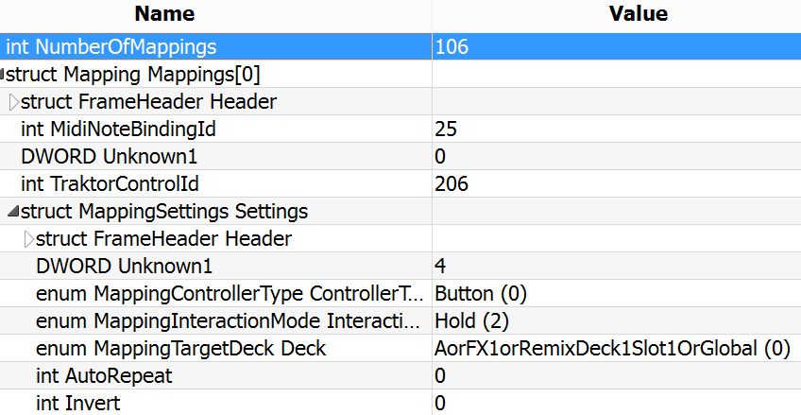The image size is (801, 415).
Task: Click the TraktorControlId value 206
Action: (x=452, y=183)
